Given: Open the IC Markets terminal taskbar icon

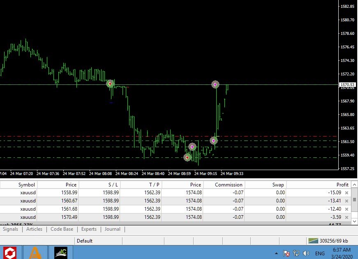Looking at the screenshot, I should [60, 252].
